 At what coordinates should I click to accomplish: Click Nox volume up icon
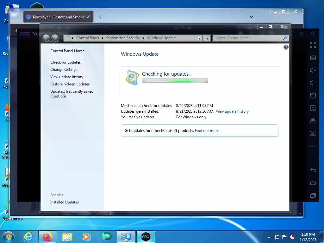pos(313,70)
